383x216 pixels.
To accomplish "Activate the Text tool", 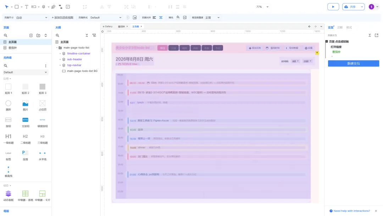I will coord(27,7).
